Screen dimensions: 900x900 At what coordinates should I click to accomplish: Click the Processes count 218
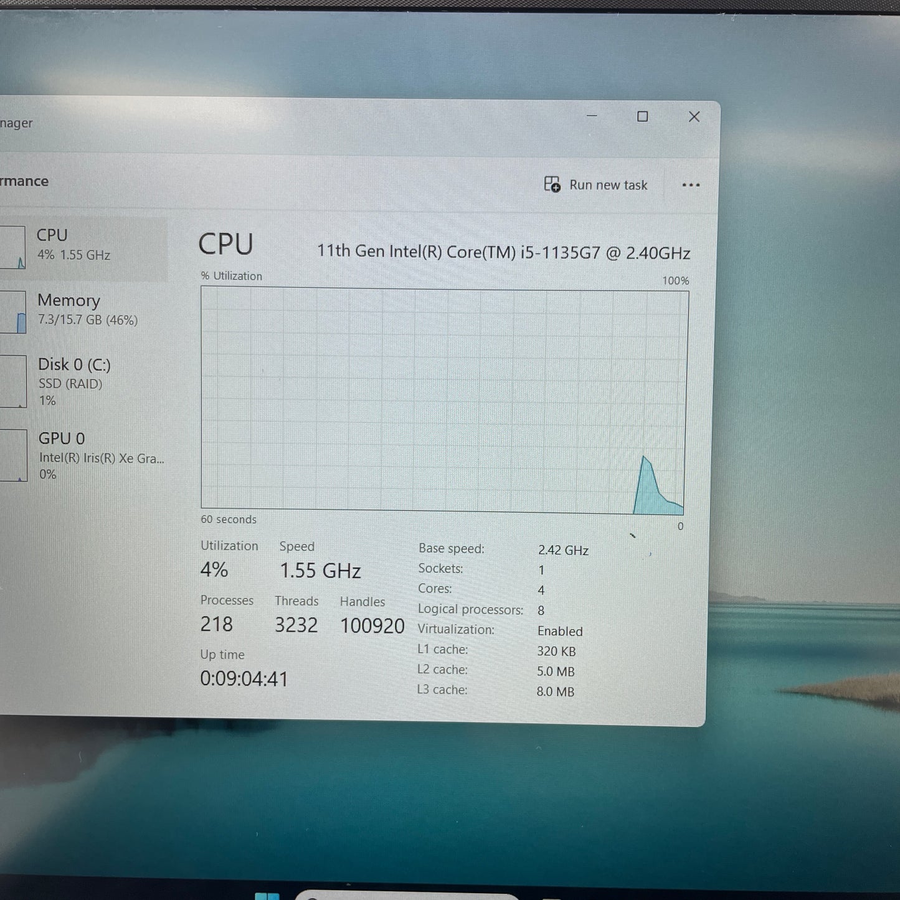[216, 624]
